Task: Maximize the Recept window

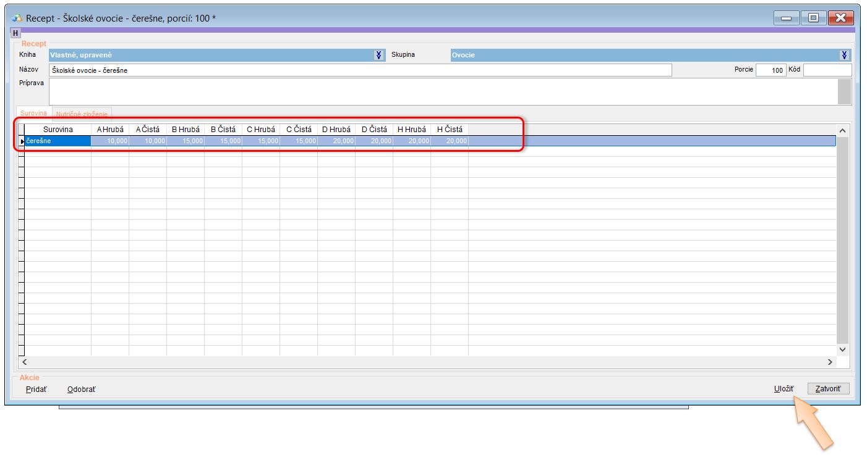Action: coord(813,18)
